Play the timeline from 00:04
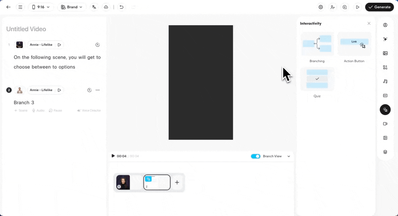Screen dimensions: 398x216 pyautogui.click(x=113, y=156)
